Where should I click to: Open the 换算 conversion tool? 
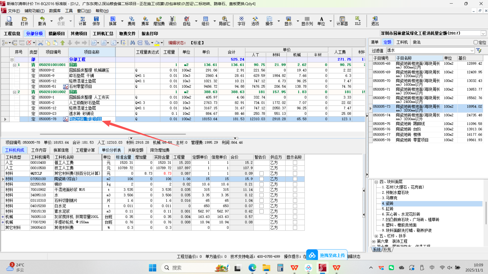(x=112, y=21)
